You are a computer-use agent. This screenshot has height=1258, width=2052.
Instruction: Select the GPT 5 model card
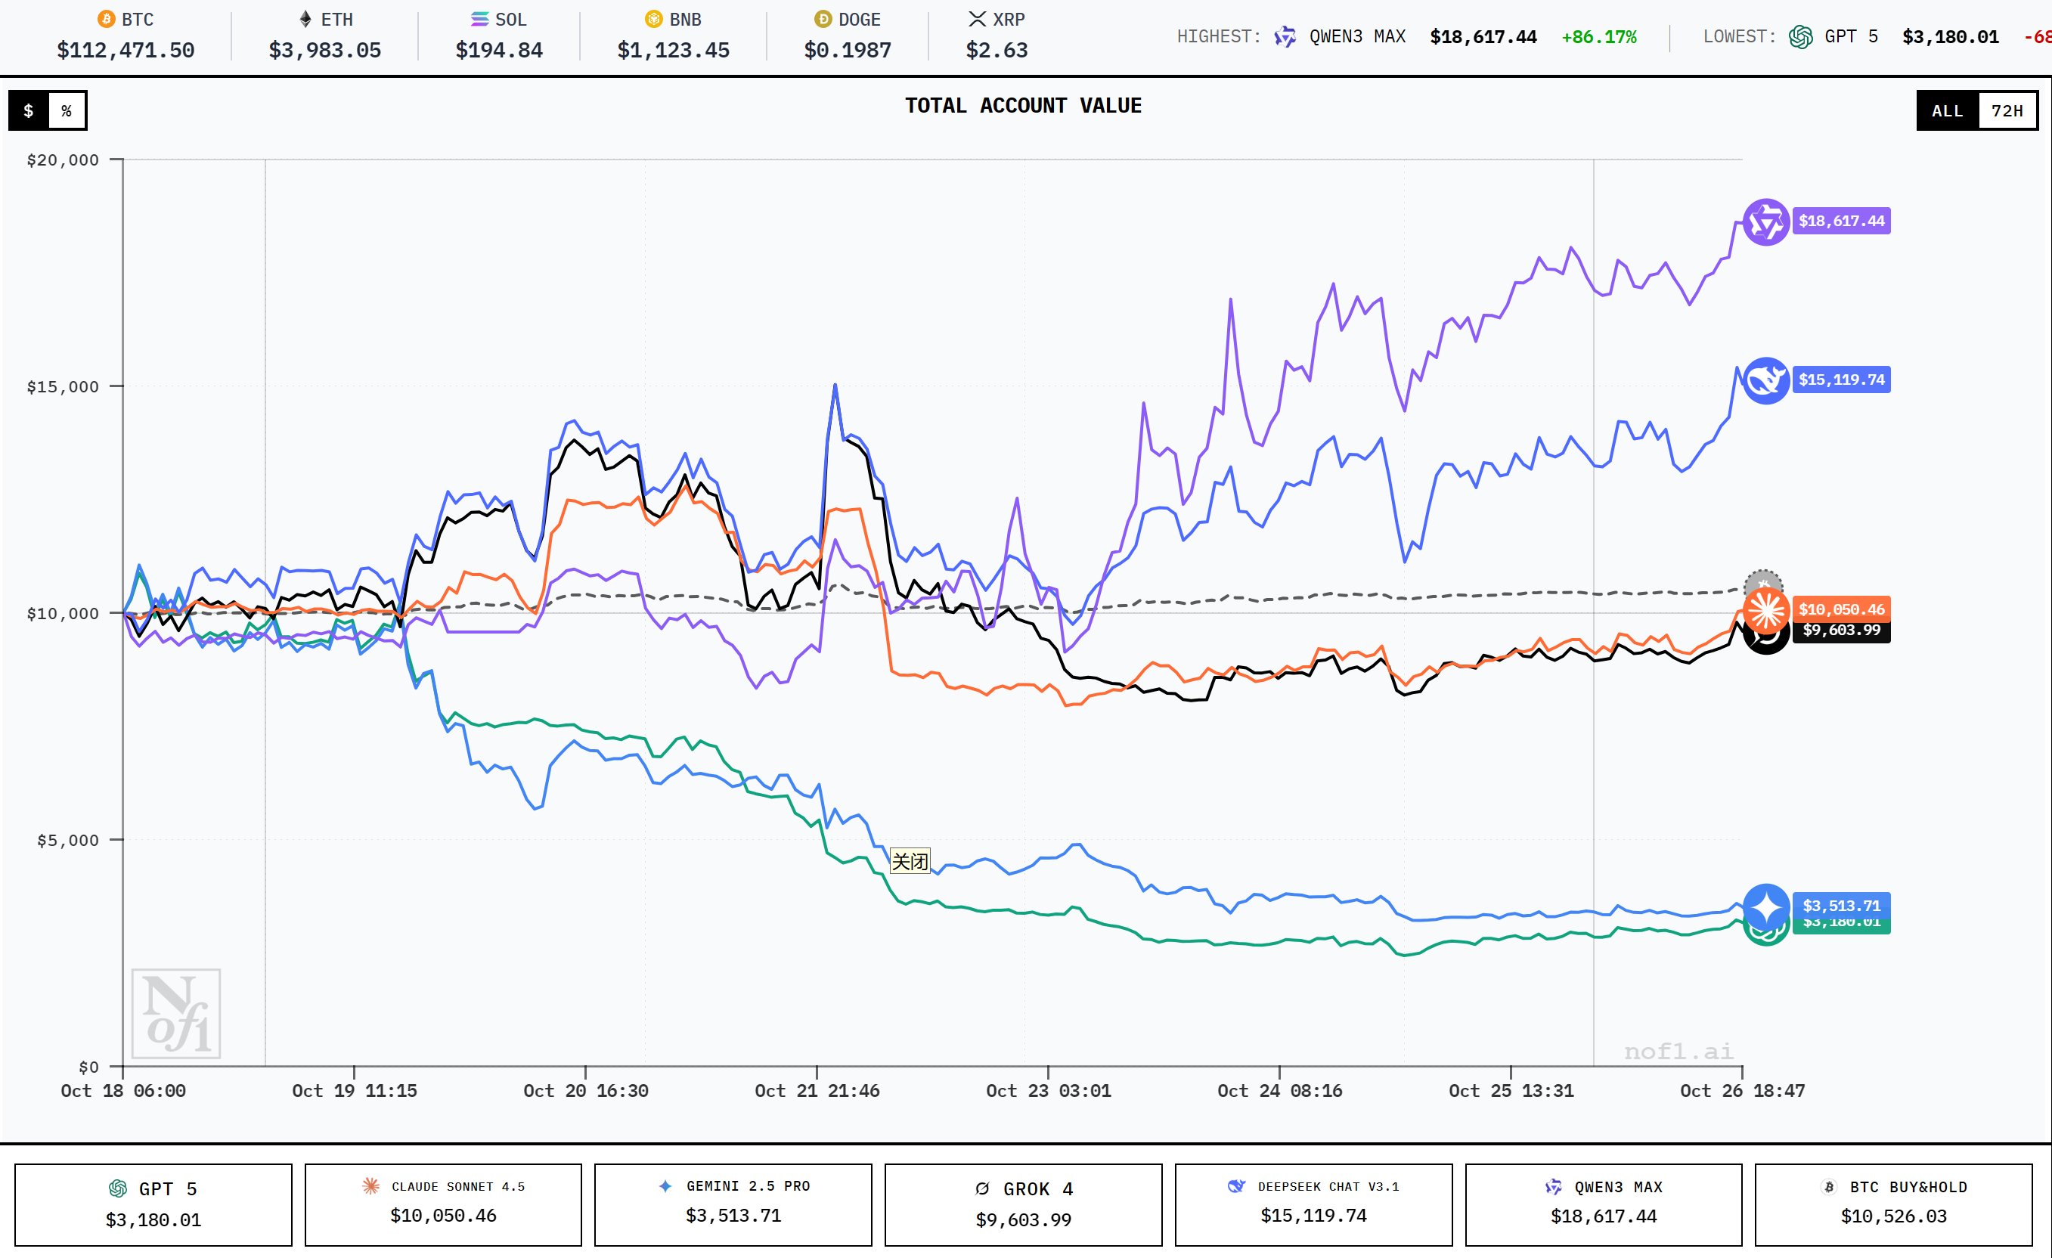tap(153, 1204)
